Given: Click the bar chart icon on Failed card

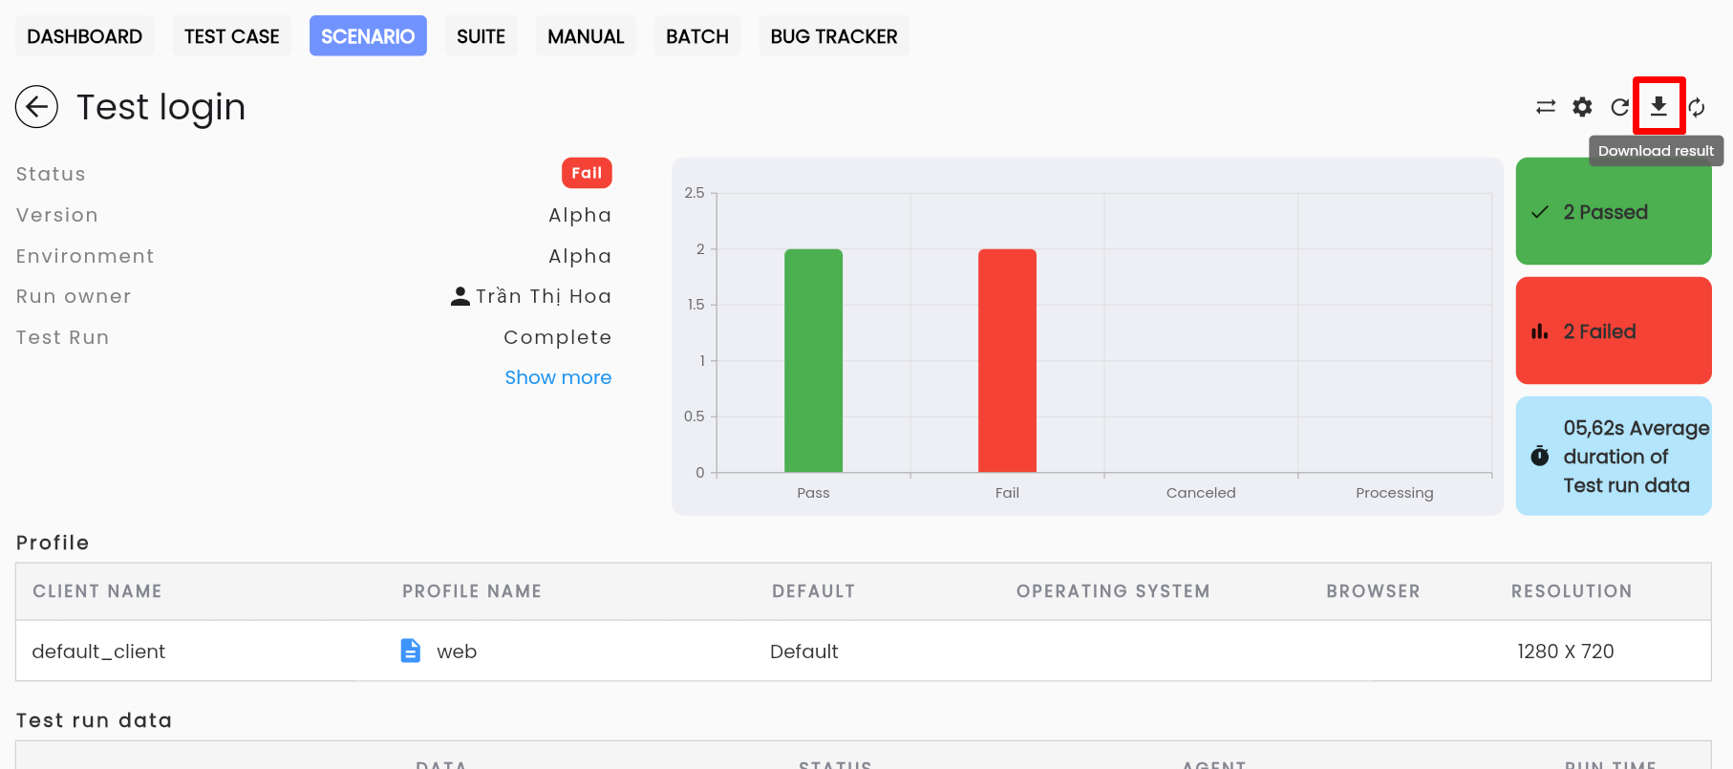Looking at the screenshot, I should (x=1540, y=331).
